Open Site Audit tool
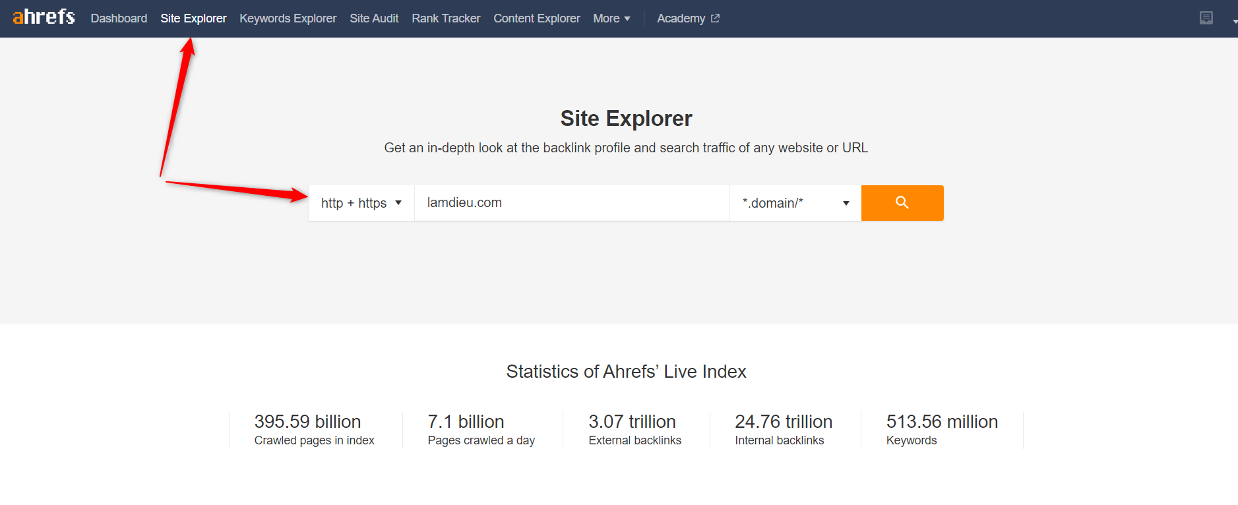The image size is (1238, 505). coord(374,18)
